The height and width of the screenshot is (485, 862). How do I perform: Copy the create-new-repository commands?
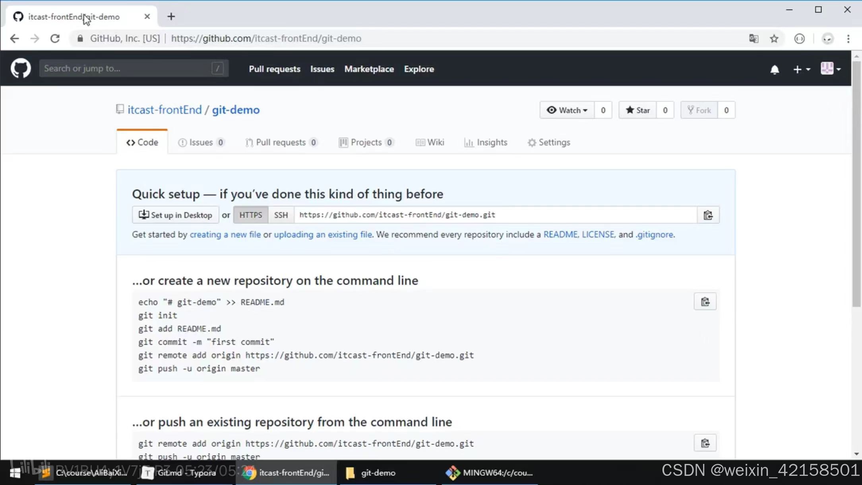coord(705,302)
